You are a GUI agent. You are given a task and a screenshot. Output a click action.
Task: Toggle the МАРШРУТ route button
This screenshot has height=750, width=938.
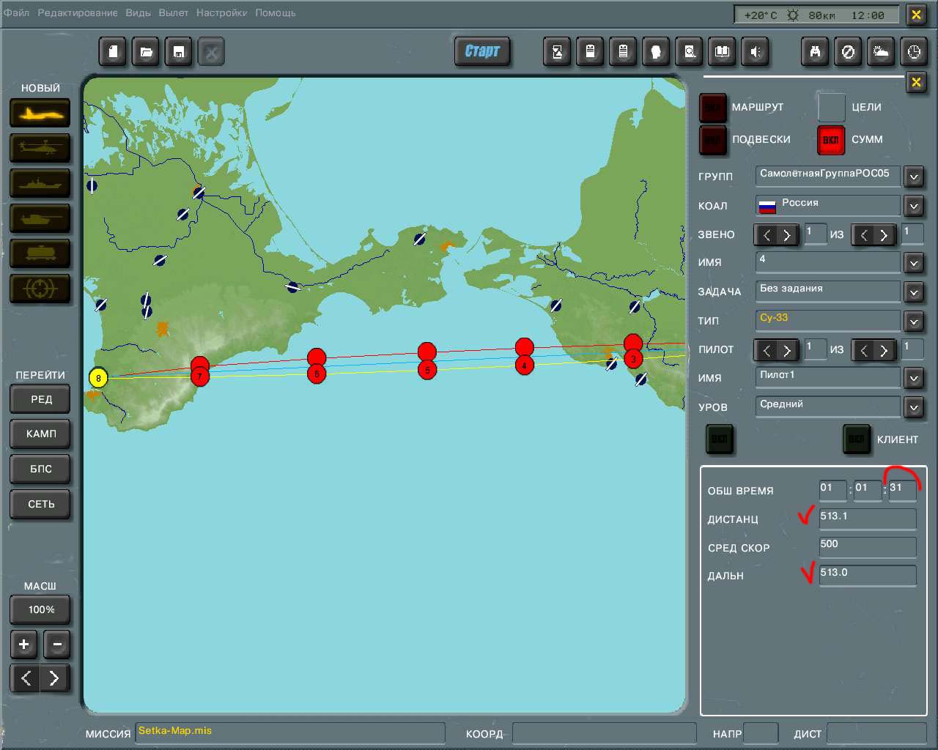[712, 108]
